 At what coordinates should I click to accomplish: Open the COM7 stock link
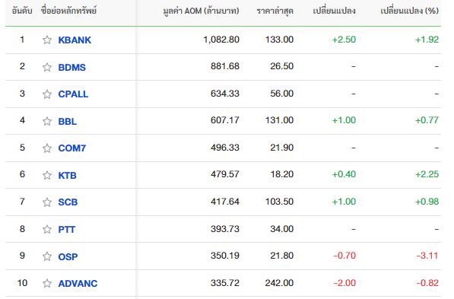[72, 148]
